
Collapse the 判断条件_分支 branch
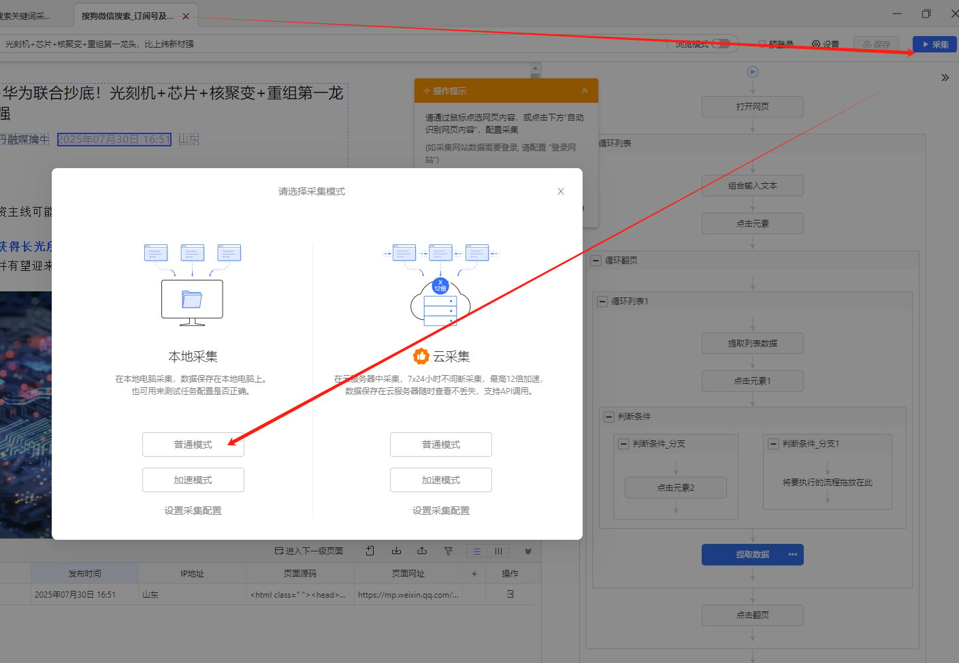[623, 444]
